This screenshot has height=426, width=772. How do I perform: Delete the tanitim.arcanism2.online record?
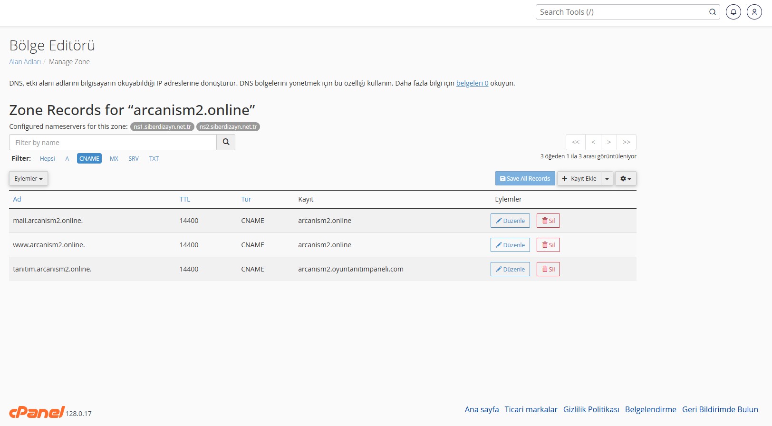[x=548, y=269]
